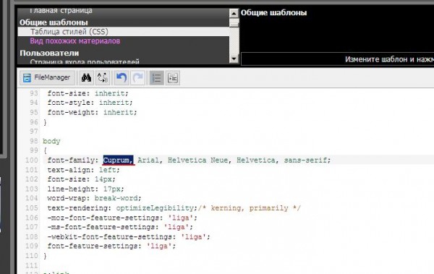Toggle the line numbers icon

(156, 78)
